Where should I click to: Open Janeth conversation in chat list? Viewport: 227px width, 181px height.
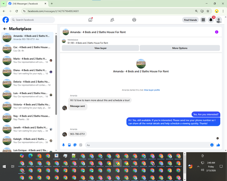tap(27, 129)
